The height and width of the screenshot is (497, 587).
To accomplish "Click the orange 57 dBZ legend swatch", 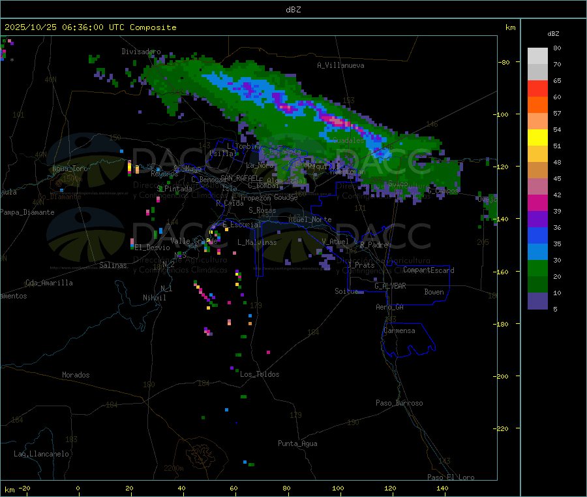I will click(537, 105).
